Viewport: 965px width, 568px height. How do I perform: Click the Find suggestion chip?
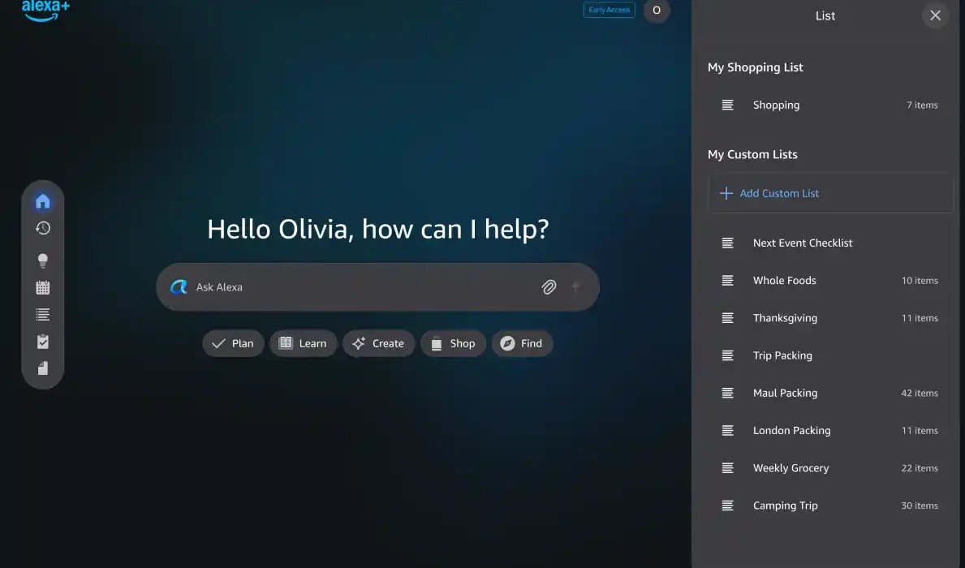click(522, 343)
